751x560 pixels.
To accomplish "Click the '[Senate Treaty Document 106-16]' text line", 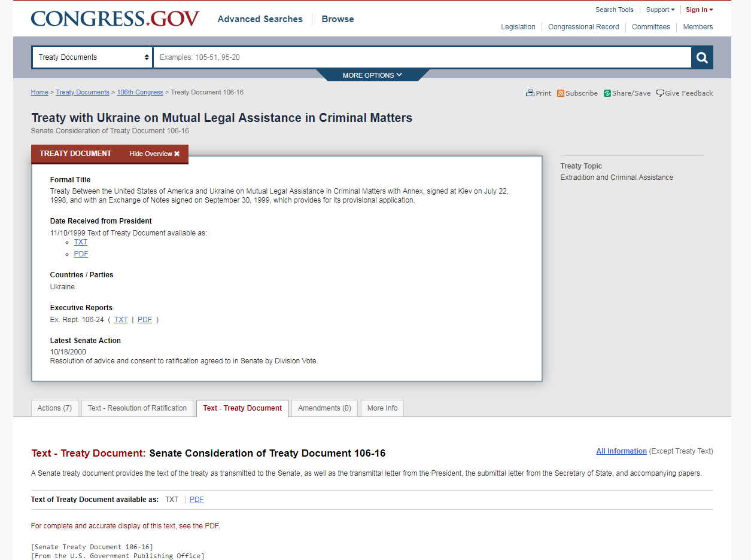I will [x=92, y=547].
